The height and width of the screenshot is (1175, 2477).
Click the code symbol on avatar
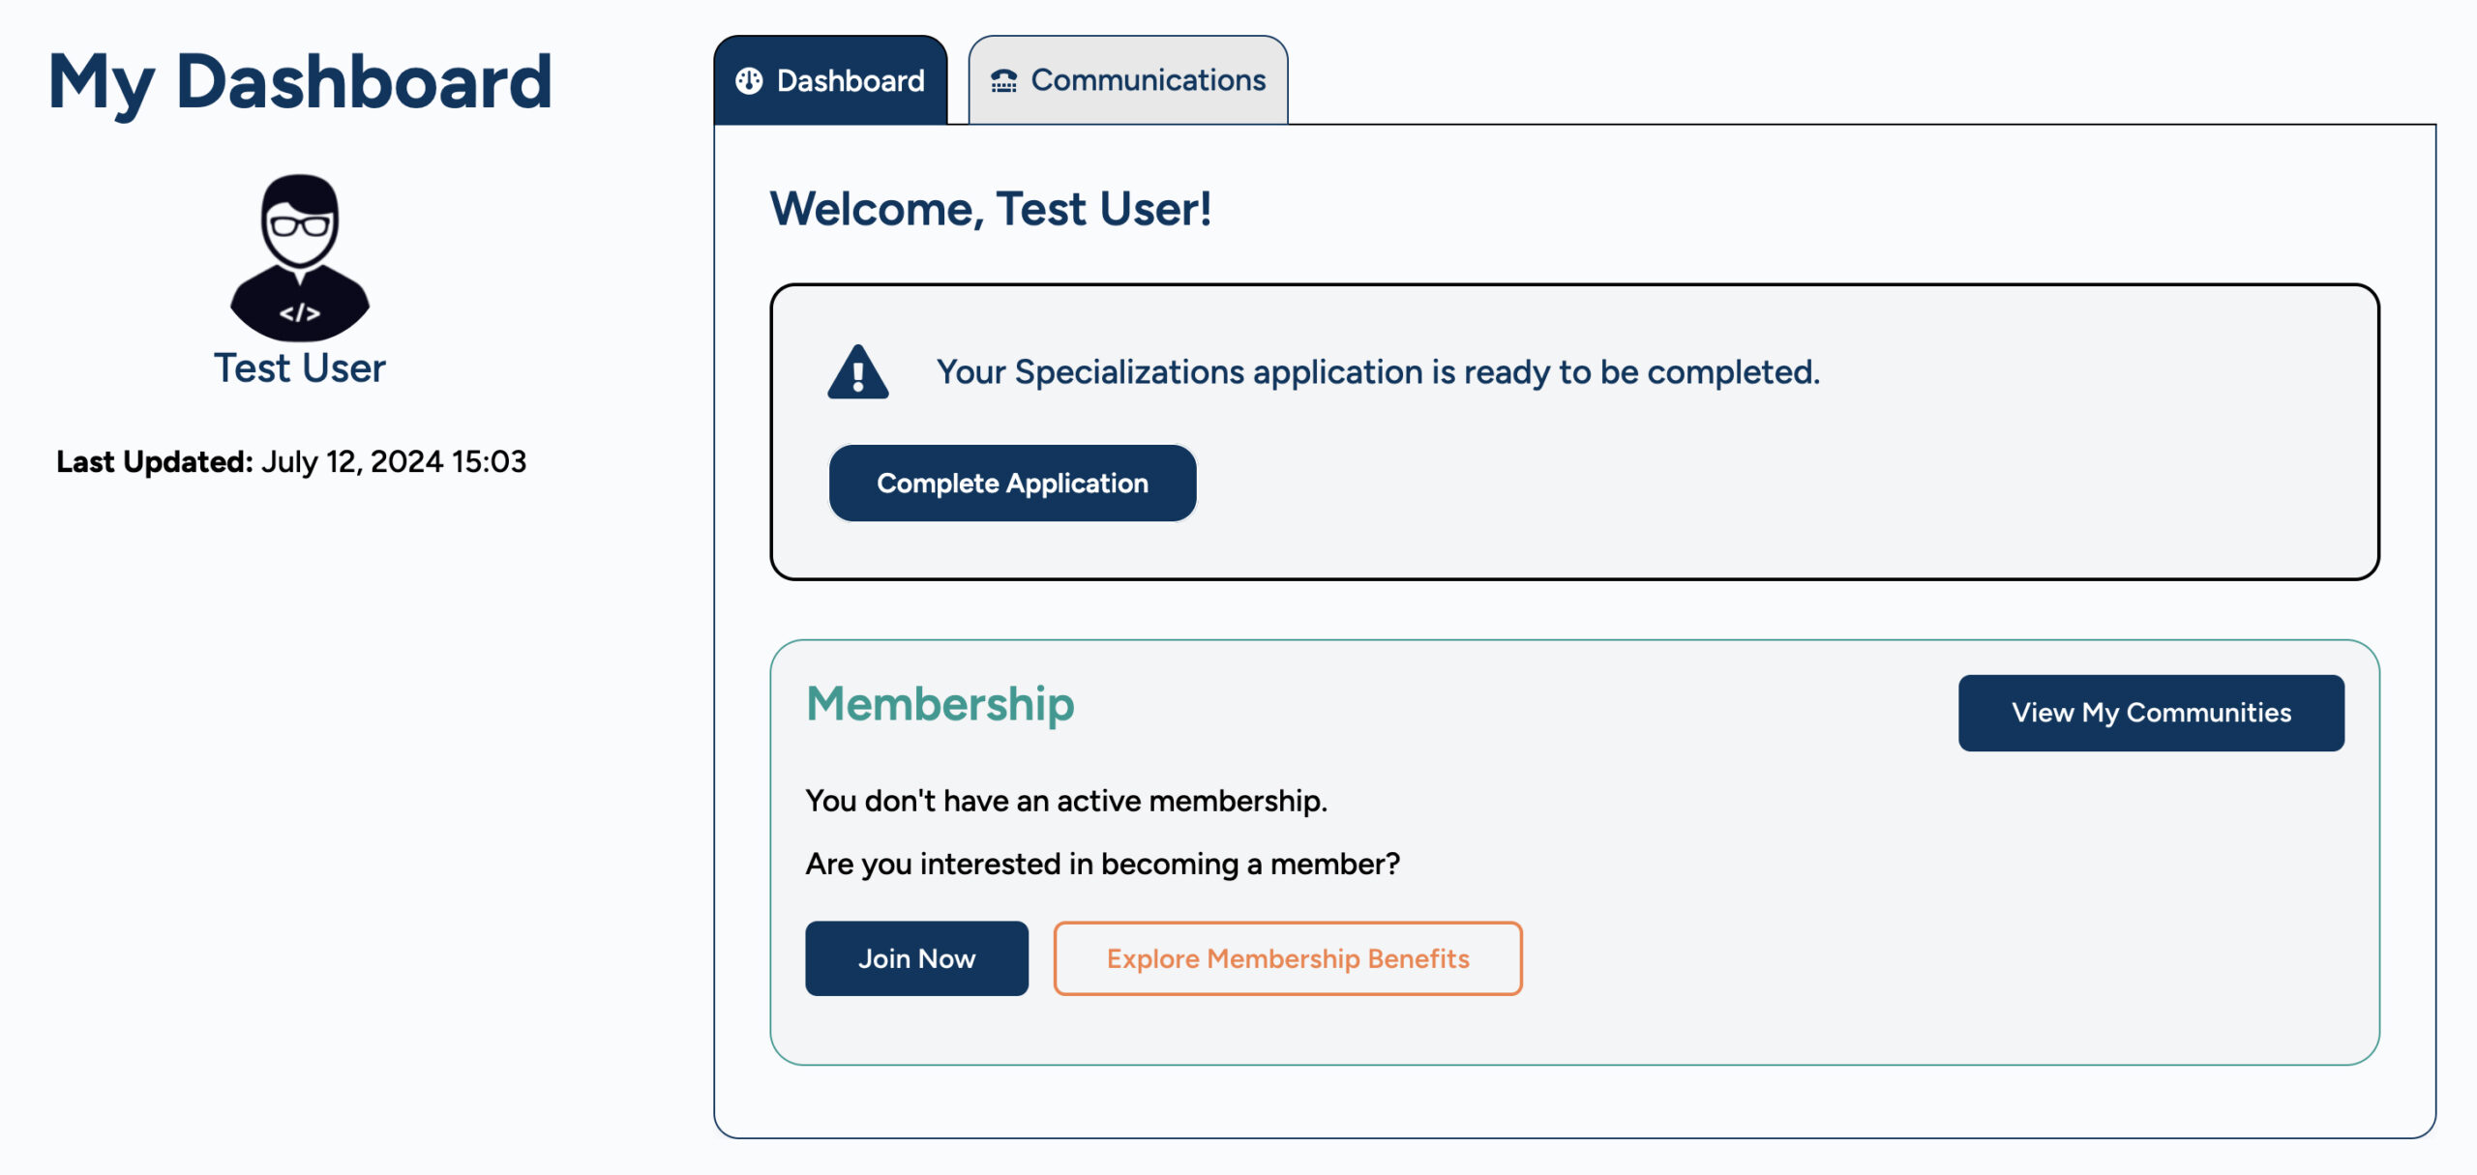point(300,312)
